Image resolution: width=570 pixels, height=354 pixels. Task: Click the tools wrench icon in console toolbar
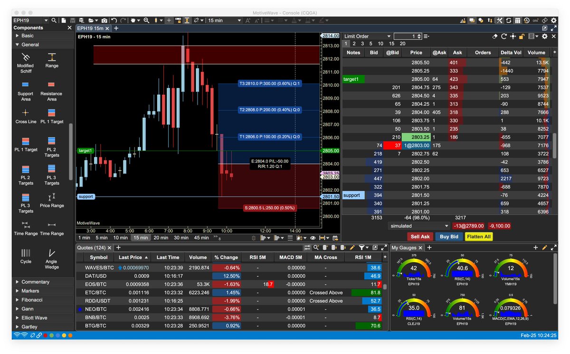pos(499,20)
